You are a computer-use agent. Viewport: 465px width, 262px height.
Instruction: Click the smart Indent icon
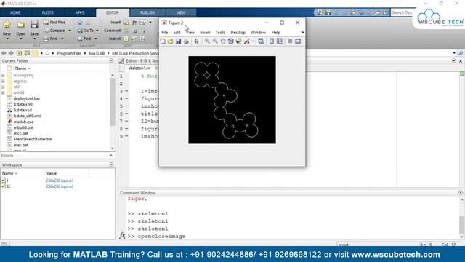coord(126,39)
